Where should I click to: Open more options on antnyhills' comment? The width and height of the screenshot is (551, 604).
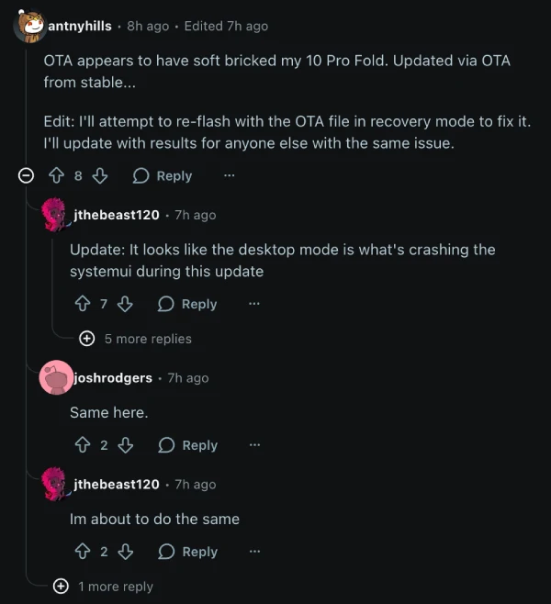pos(229,176)
